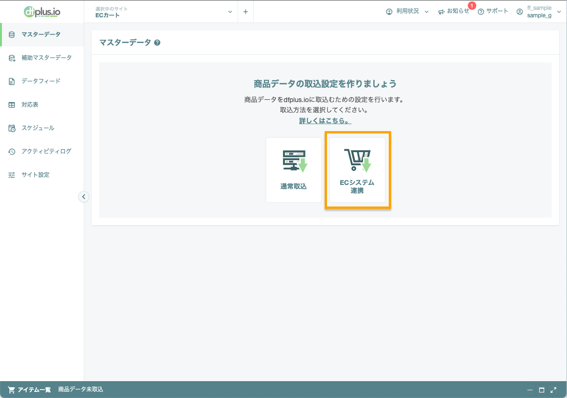
Task: Open アクティビティログ in the sidebar
Action: (x=42, y=151)
